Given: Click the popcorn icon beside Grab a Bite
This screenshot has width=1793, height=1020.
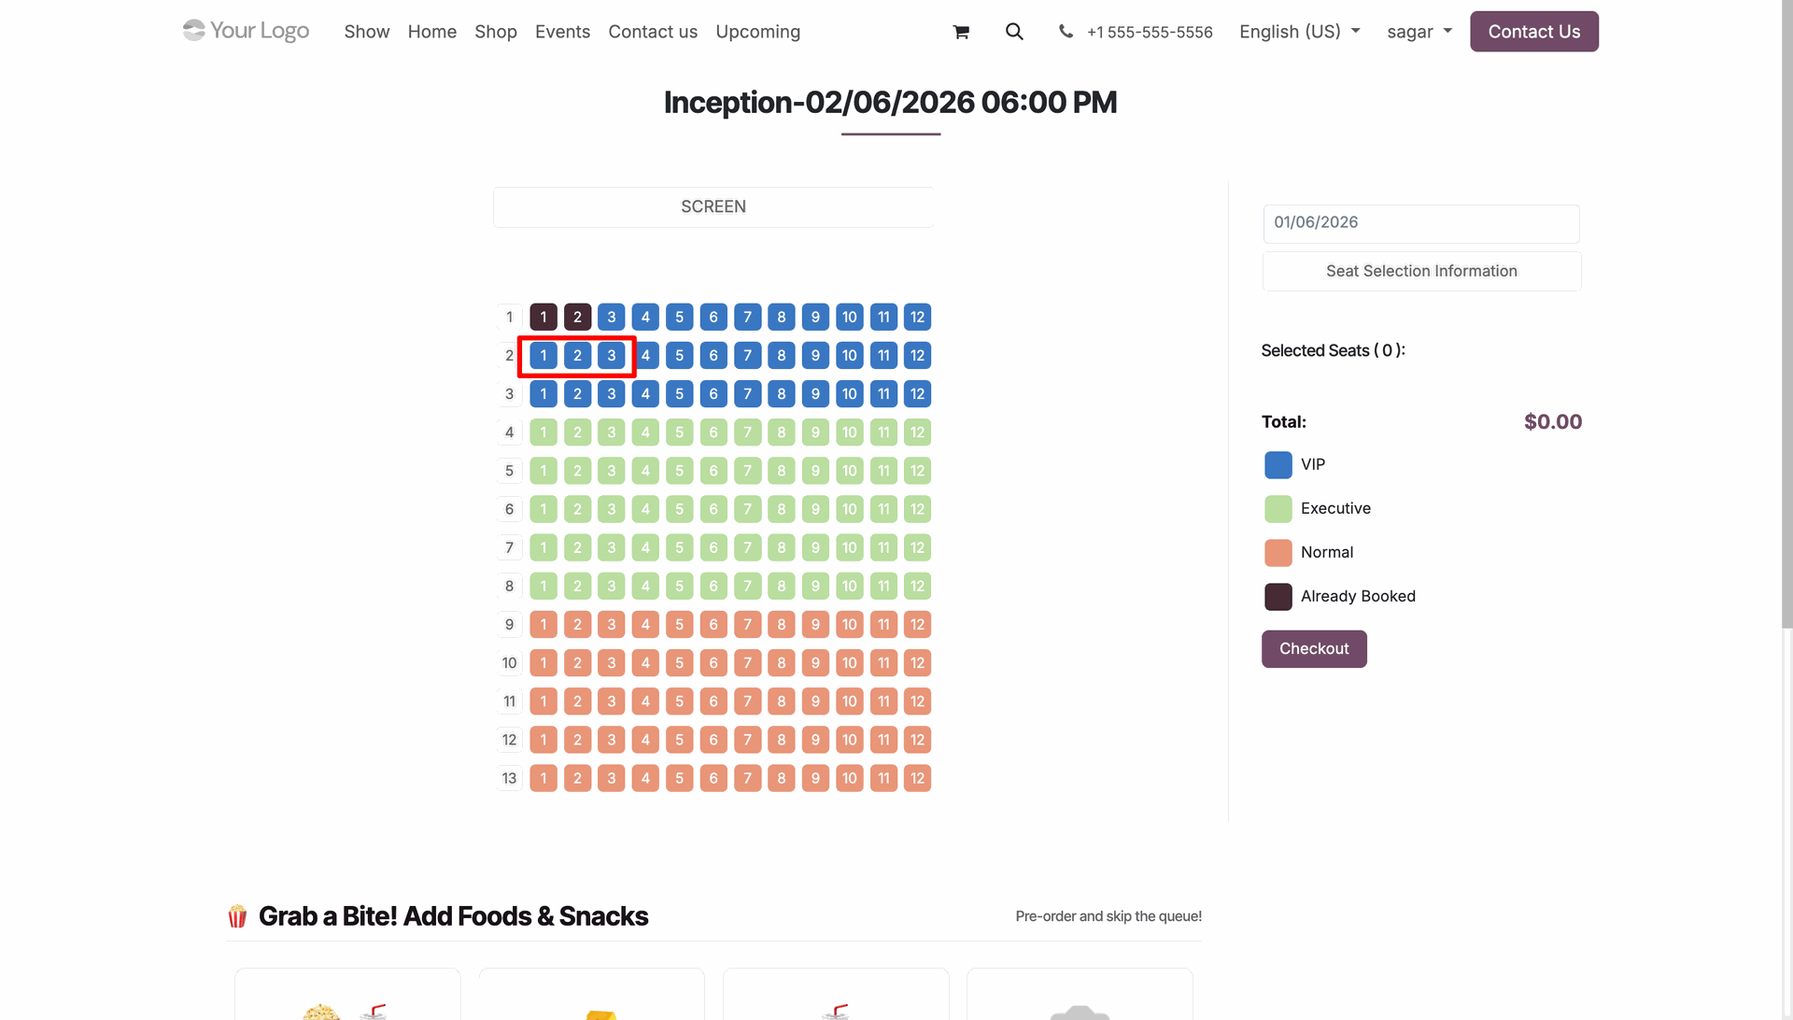Looking at the screenshot, I should click(237, 916).
